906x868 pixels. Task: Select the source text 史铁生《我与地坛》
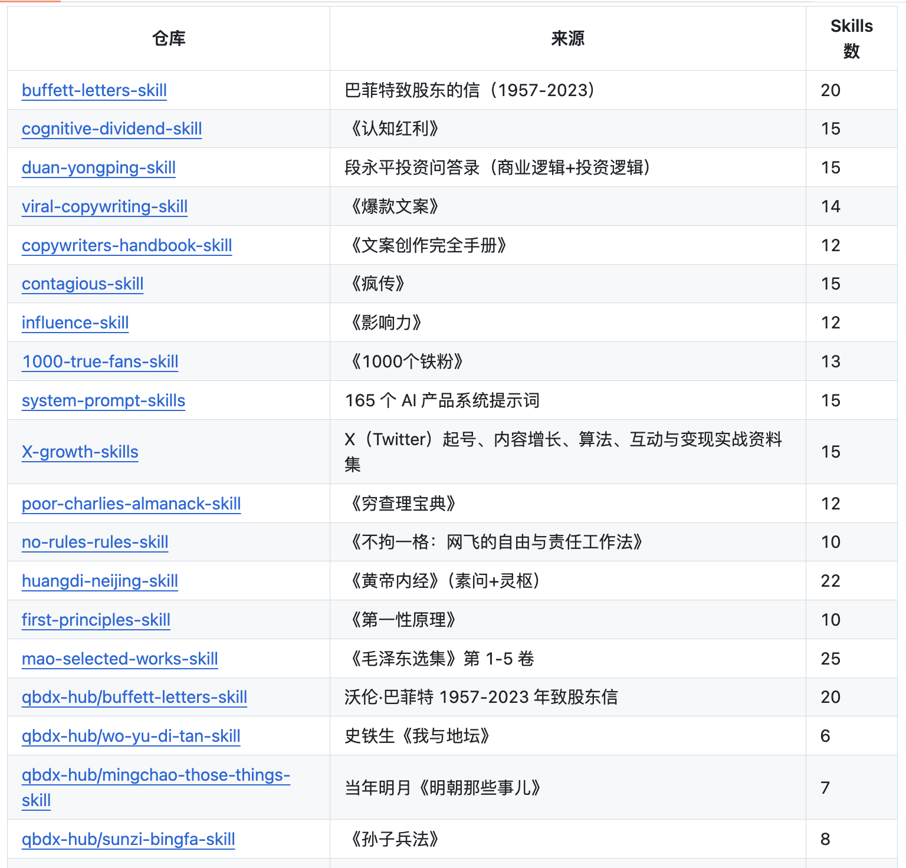pos(418,736)
